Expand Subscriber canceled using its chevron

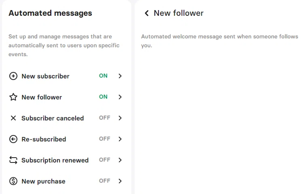[120, 118]
